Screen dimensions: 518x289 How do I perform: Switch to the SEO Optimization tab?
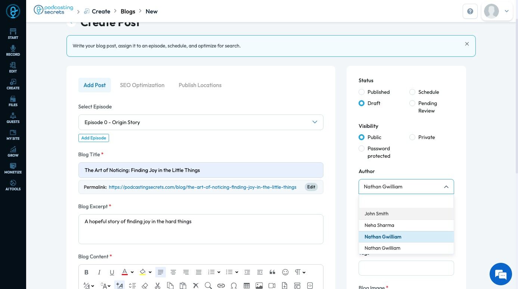pyautogui.click(x=142, y=85)
